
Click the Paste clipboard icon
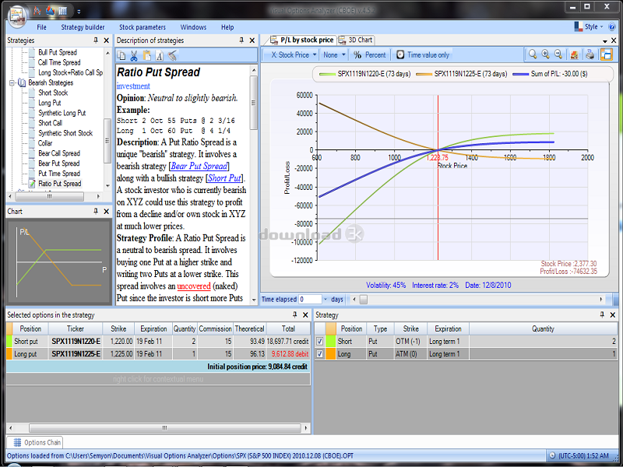pos(146,55)
